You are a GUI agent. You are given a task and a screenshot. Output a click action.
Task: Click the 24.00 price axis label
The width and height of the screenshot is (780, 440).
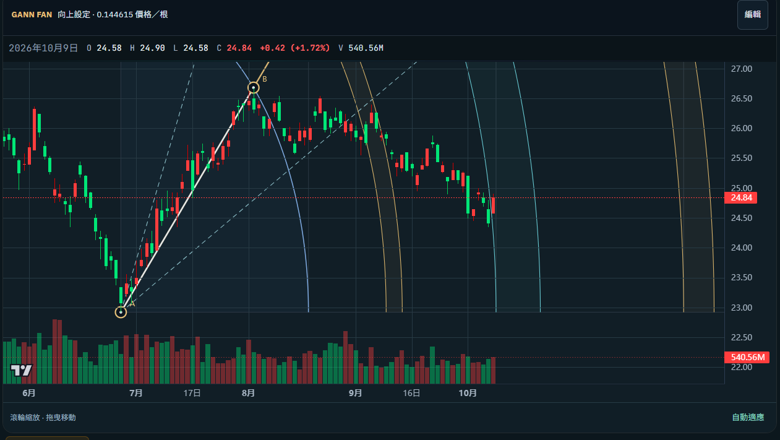(x=741, y=248)
